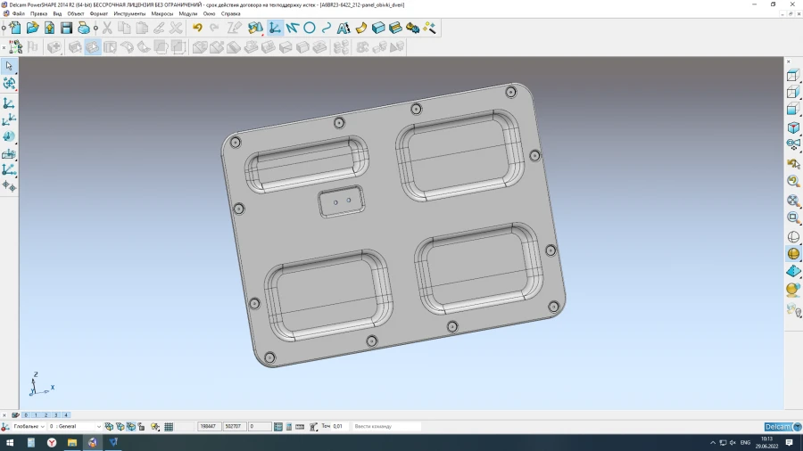Viewport: 803px width, 451px height.
Task: Click the Ввести команду command field
Action: [384, 427]
